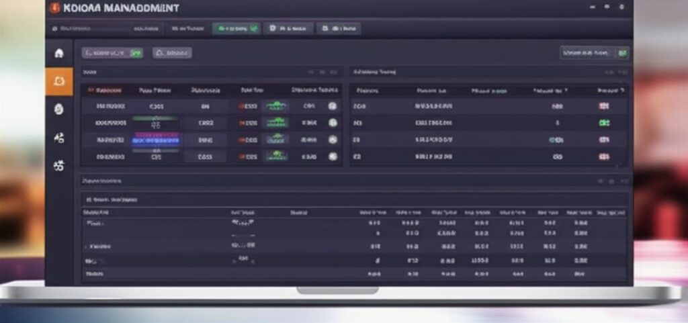The image size is (688, 323).
Task: Toggle the green box beside the top-right field
Action: tap(622, 52)
